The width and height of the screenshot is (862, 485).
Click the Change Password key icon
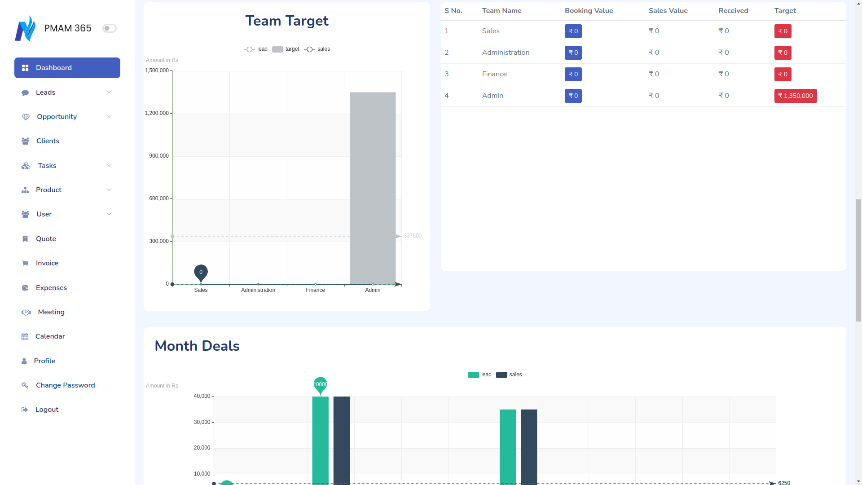25,385
